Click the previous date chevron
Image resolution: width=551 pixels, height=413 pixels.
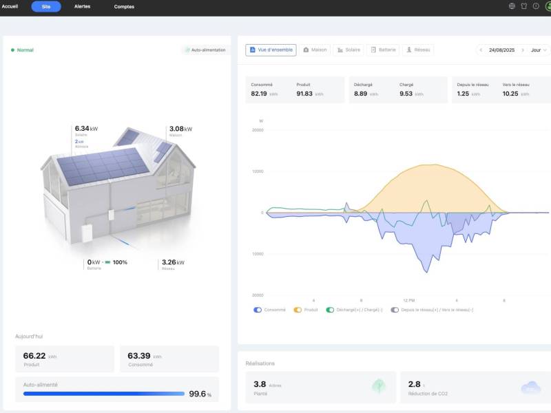coord(481,50)
